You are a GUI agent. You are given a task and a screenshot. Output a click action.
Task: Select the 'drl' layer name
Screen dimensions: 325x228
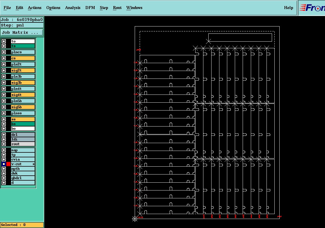[23, 135]
